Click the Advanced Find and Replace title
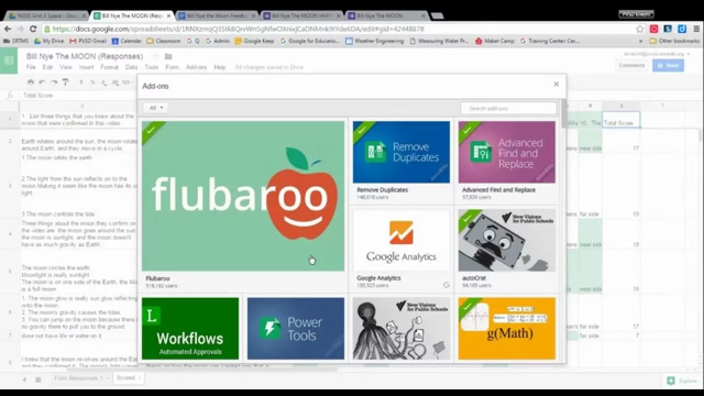Viewport: 704px width, 396px height. pyautogui.click(x=498, y=190)
